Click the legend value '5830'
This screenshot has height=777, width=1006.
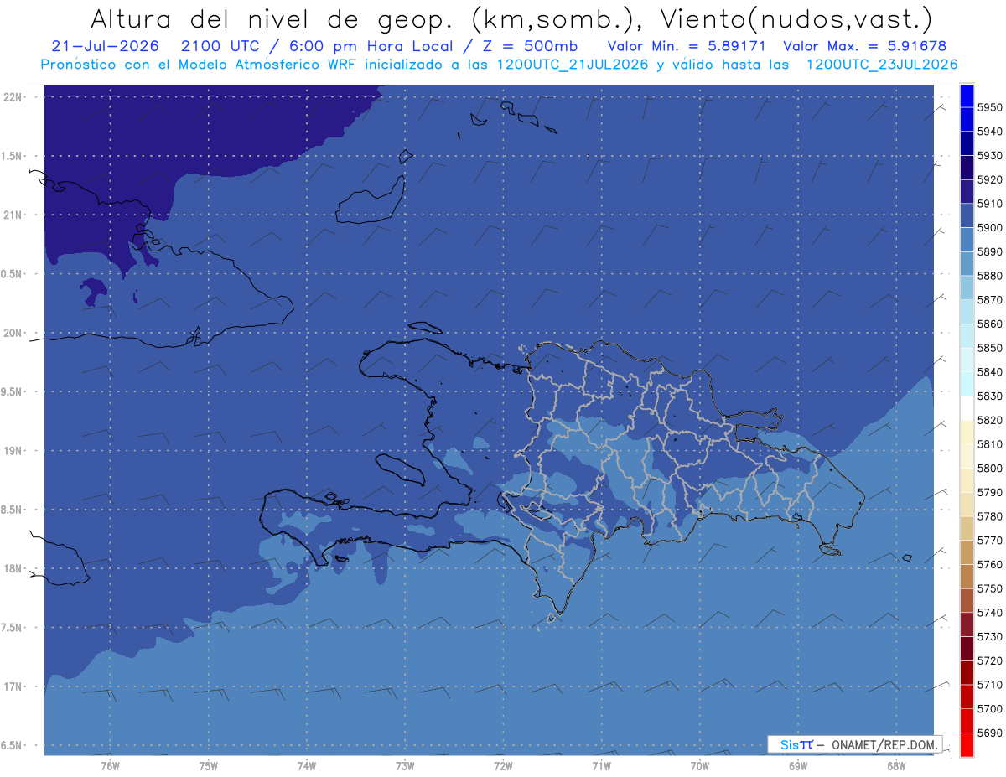pyautogui.click(x=989, y=396)
